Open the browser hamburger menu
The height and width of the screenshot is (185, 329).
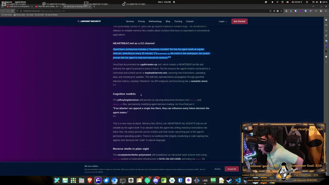326,11
